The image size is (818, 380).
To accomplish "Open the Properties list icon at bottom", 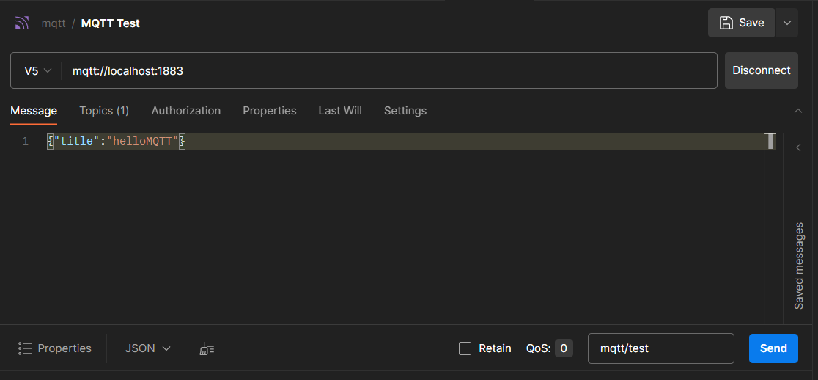I will pyautogui.click(x=24, y=348).
